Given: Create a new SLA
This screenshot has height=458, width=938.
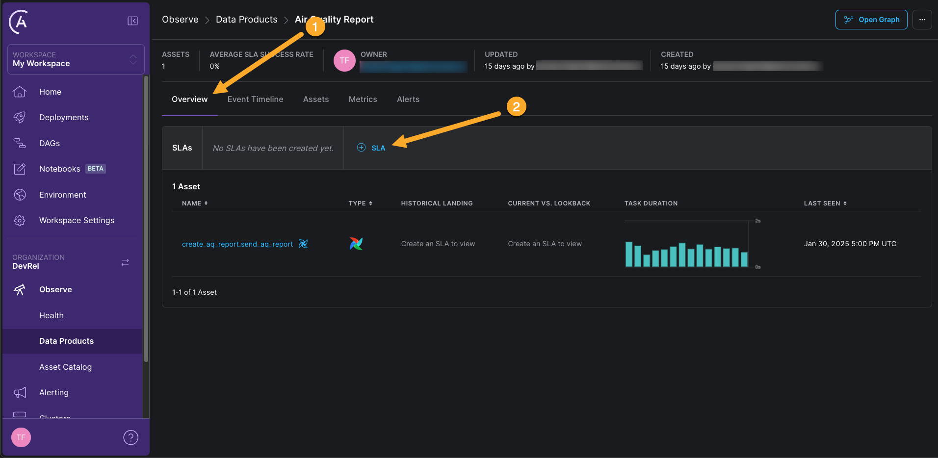Looking at the screenshot, I should (x=371, y=148).
